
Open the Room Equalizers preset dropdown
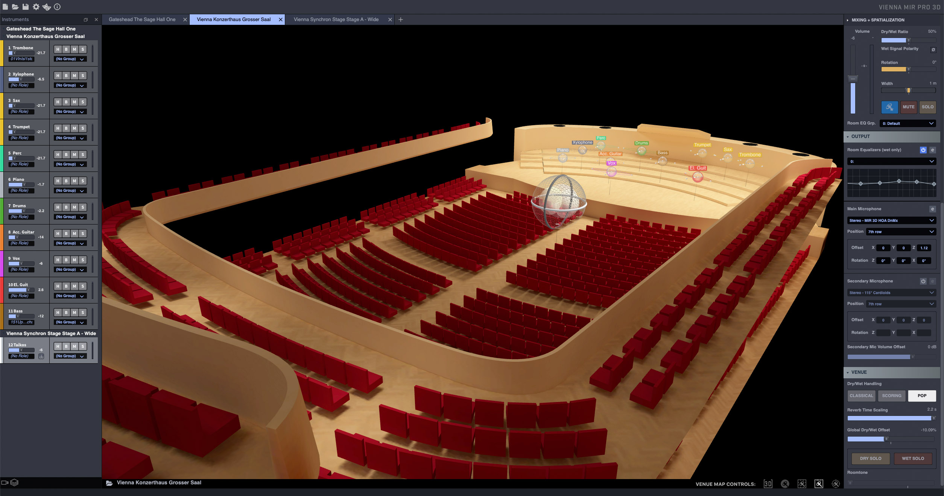point(891,161)
